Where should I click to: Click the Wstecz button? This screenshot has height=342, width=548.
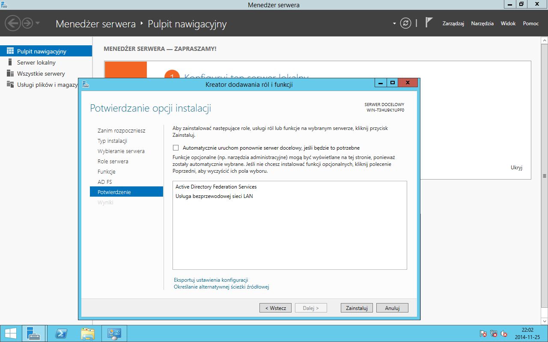click(x=275, y=308)
